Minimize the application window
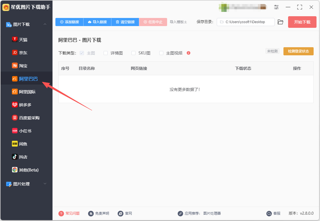 [x=288, y=7]
